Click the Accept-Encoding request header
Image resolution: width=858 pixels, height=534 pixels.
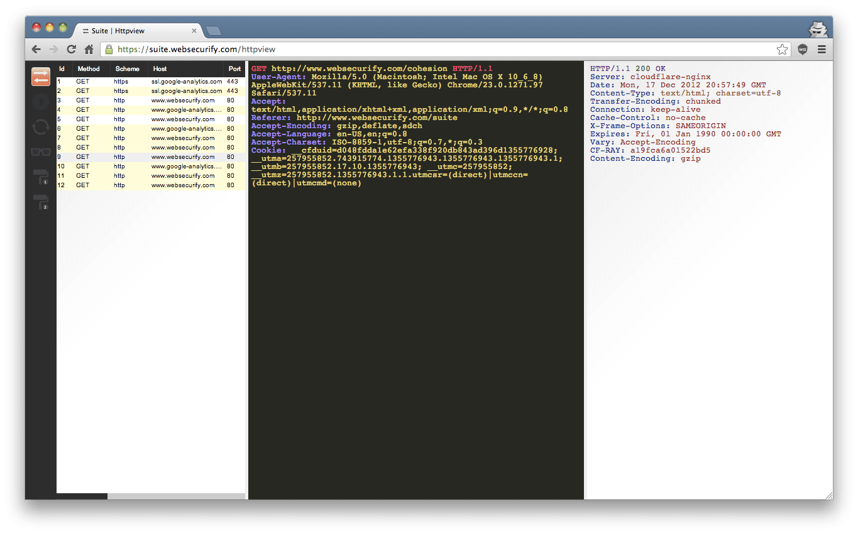pyautogui.click(x=336, y=126)
